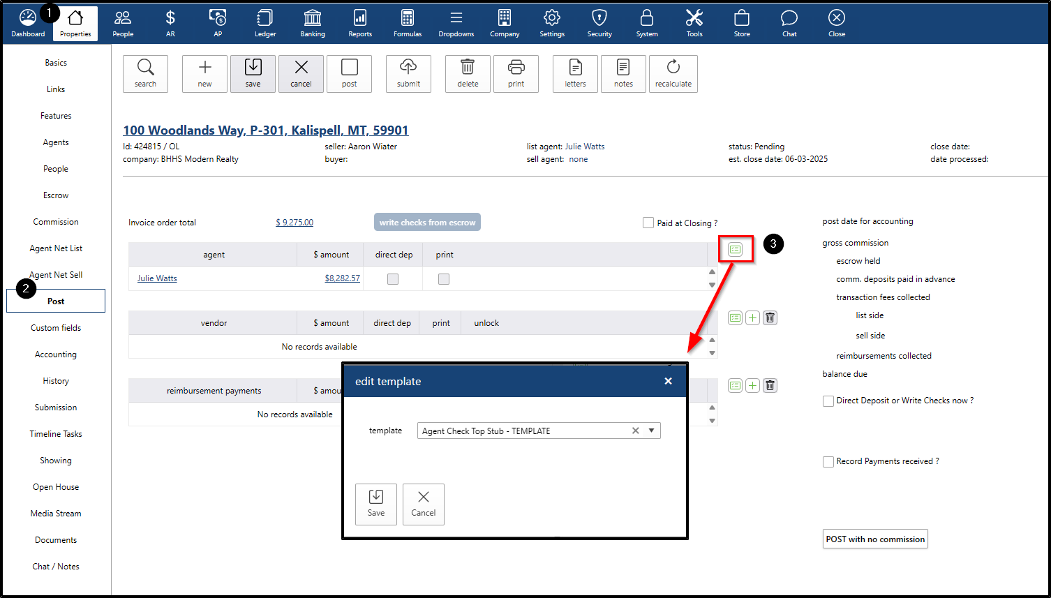This screenshot has height=598, width=1051.
Task: Toggle Paid at Closing checkbox
Action: coord(648,223)
